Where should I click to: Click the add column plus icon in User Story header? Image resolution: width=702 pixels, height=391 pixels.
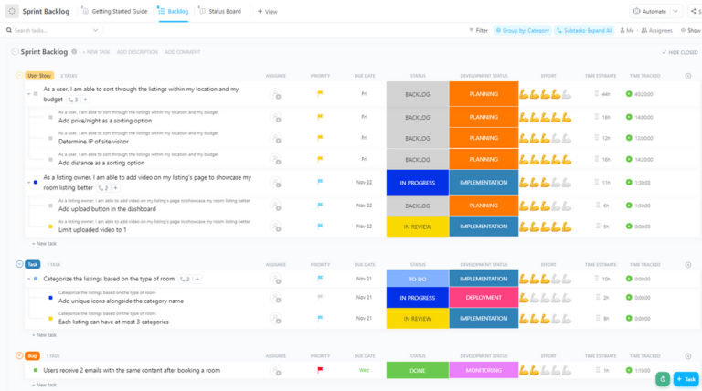tap(687, 76)
